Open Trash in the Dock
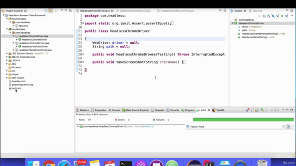The height and width of the screenshot is (166, 296). pyautogui.click(x=262, y=163)
